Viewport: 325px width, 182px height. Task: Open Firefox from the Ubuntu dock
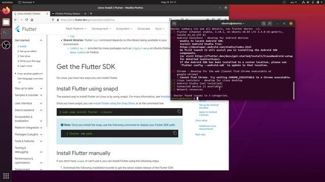6,11
